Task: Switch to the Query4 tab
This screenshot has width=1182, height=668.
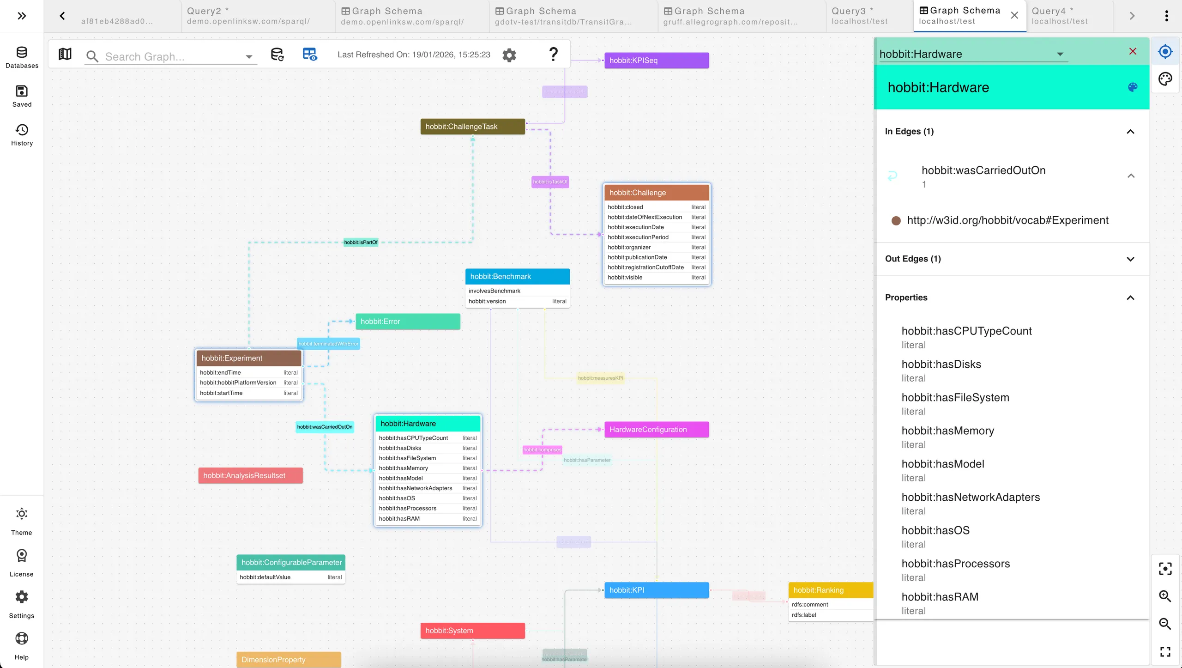Action: click(x=1070, y=16)
